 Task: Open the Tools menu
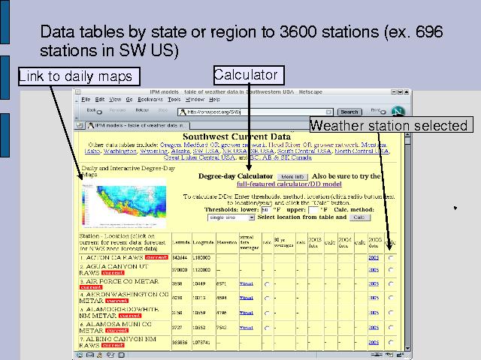click(174, 99)
